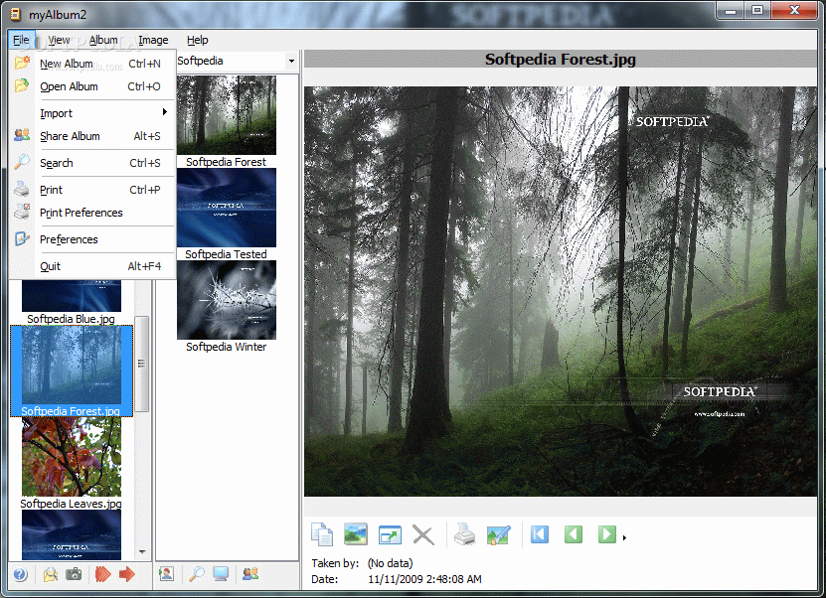Click the New Album menu icon
The width and height of the screenshot is (826, 598).
[22, 63]
